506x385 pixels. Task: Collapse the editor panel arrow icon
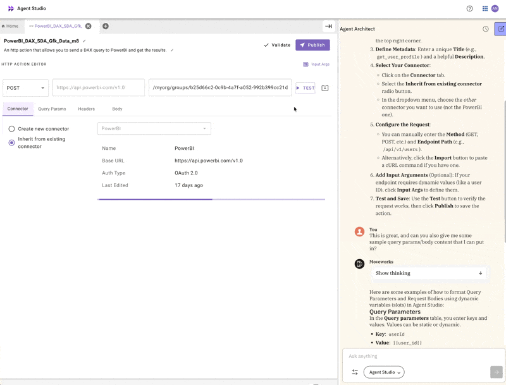328,26
